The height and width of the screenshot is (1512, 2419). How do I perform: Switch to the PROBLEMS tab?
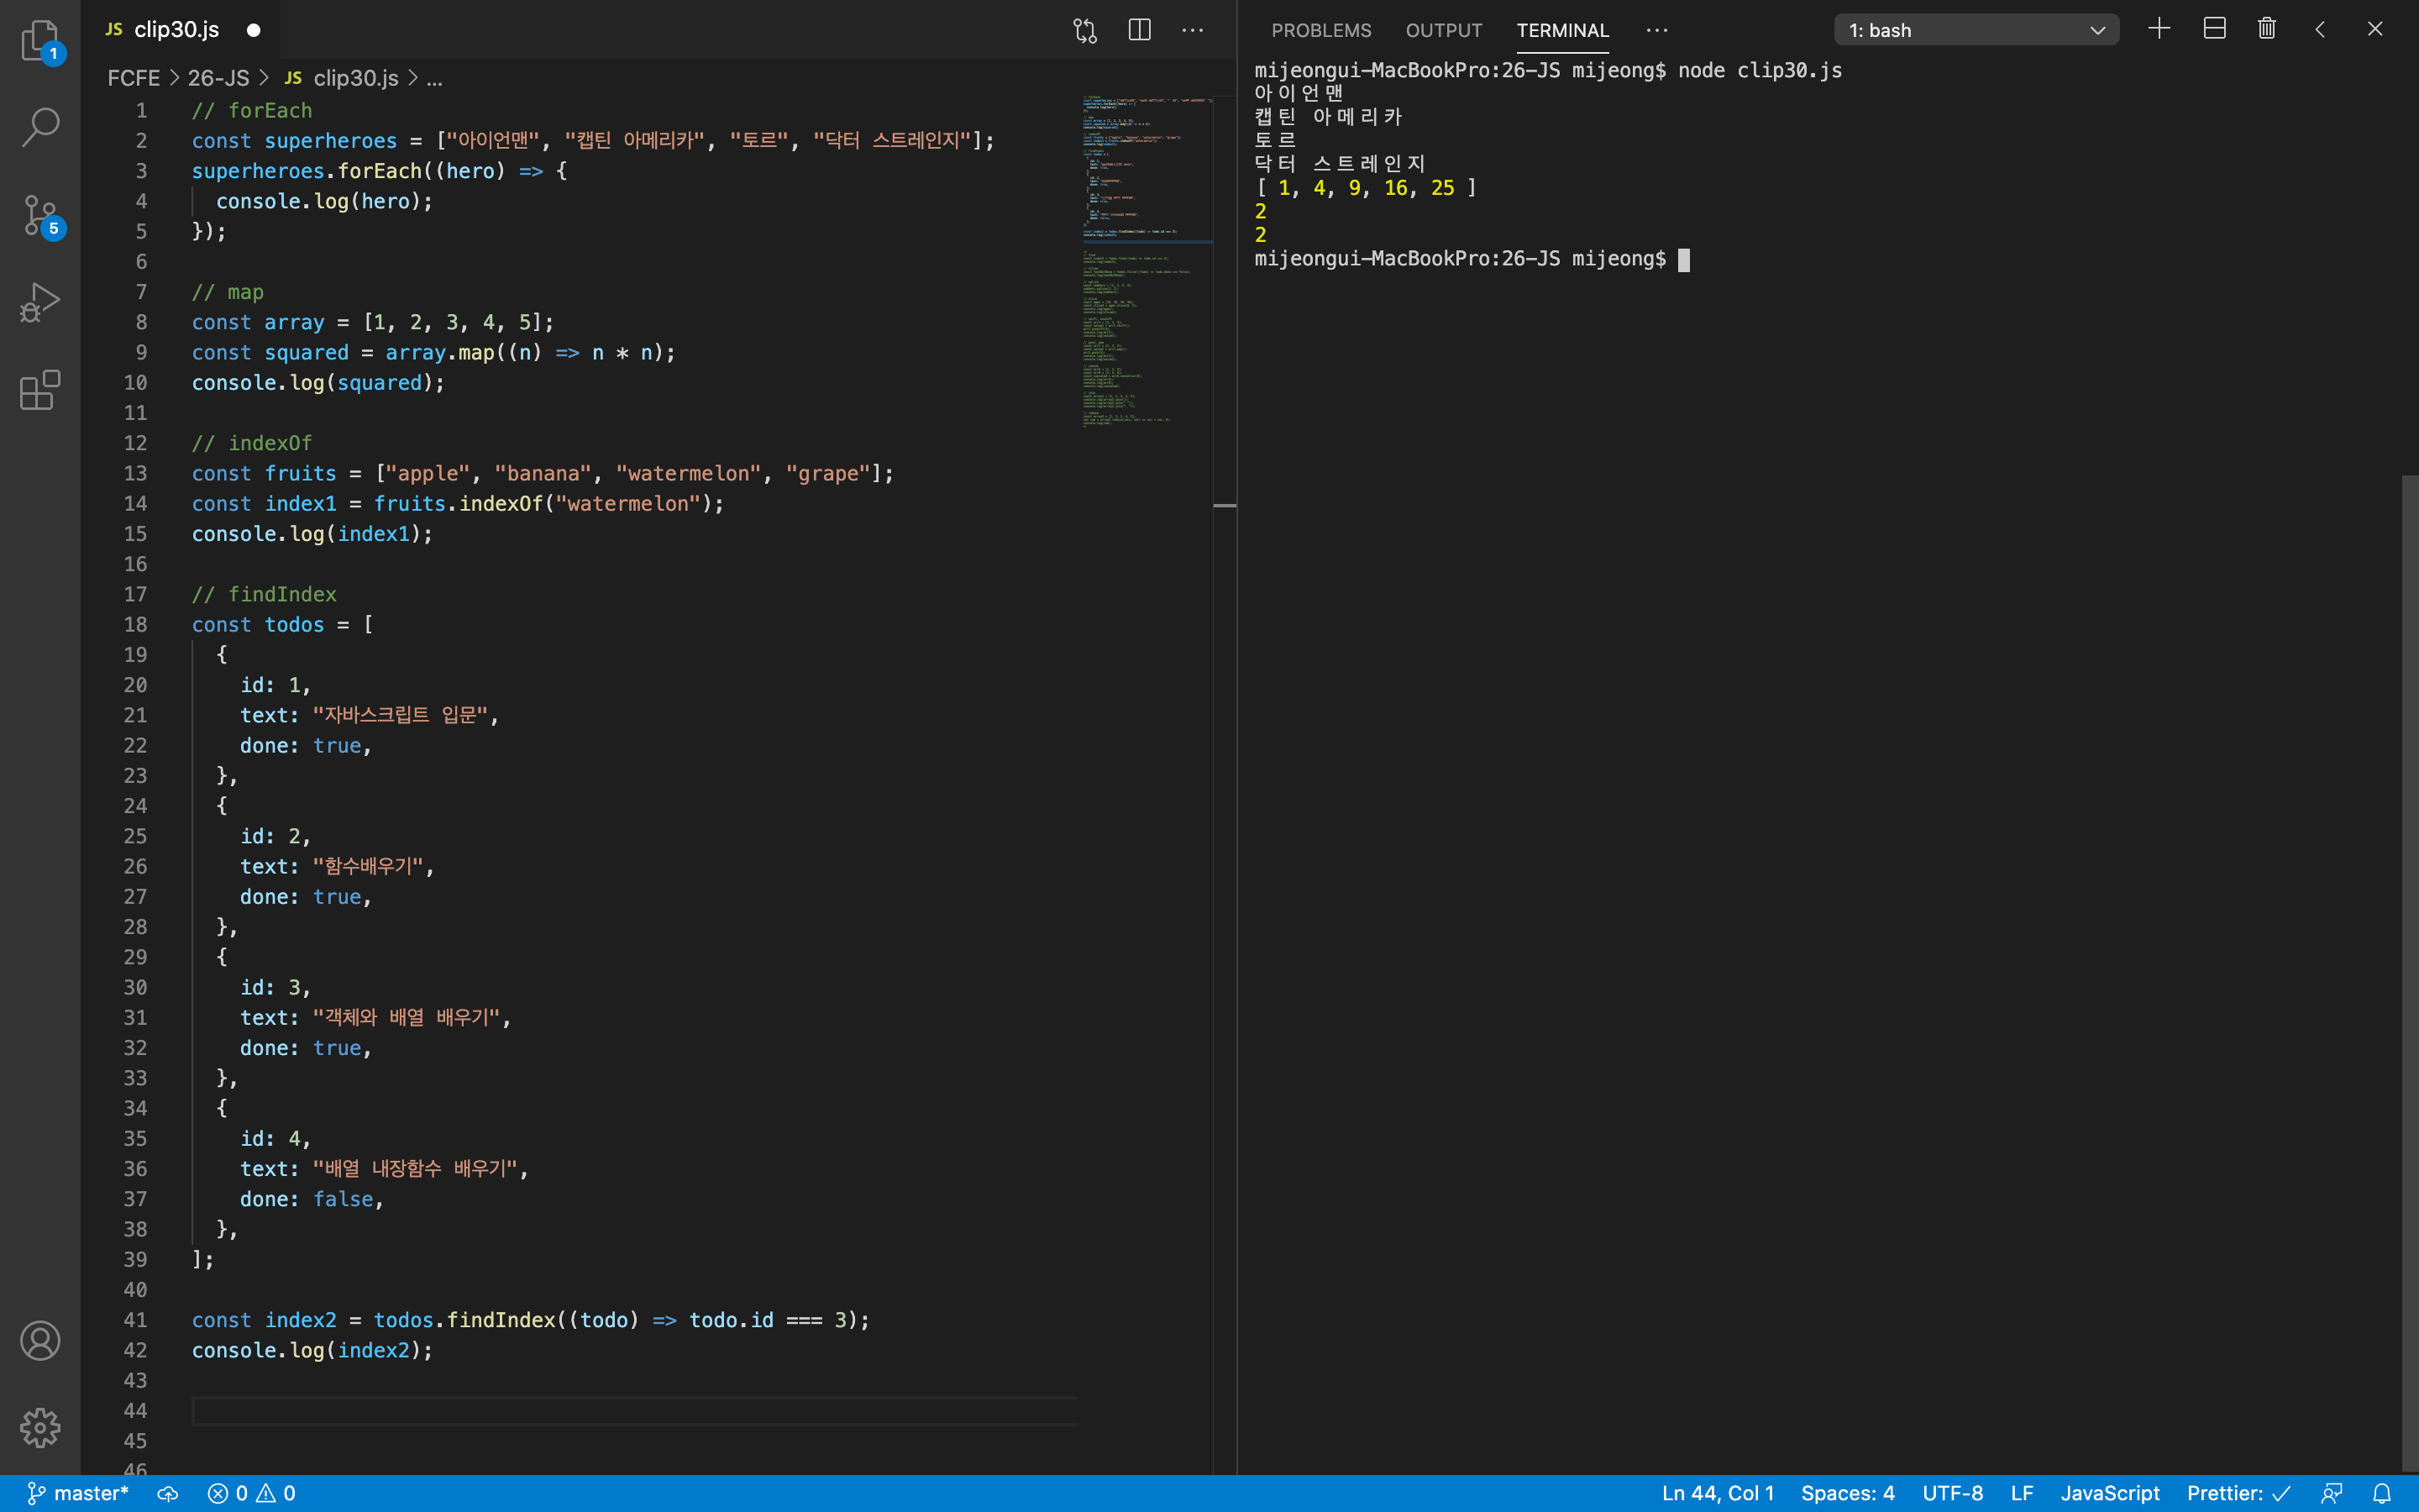point(1320,30)
